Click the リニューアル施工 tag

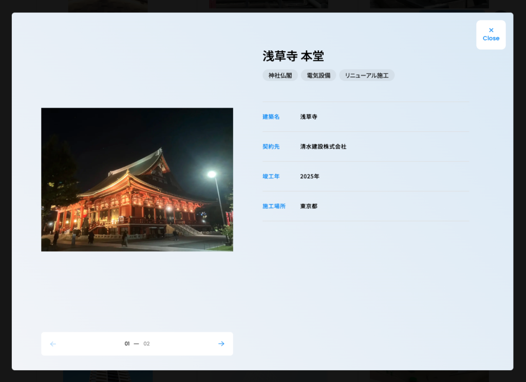[367, 75]
